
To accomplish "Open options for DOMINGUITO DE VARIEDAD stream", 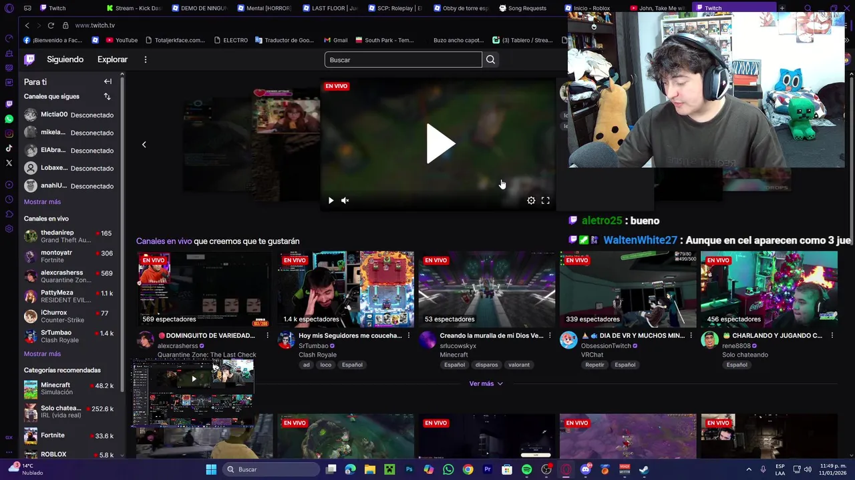I will [x=267, y=335].
